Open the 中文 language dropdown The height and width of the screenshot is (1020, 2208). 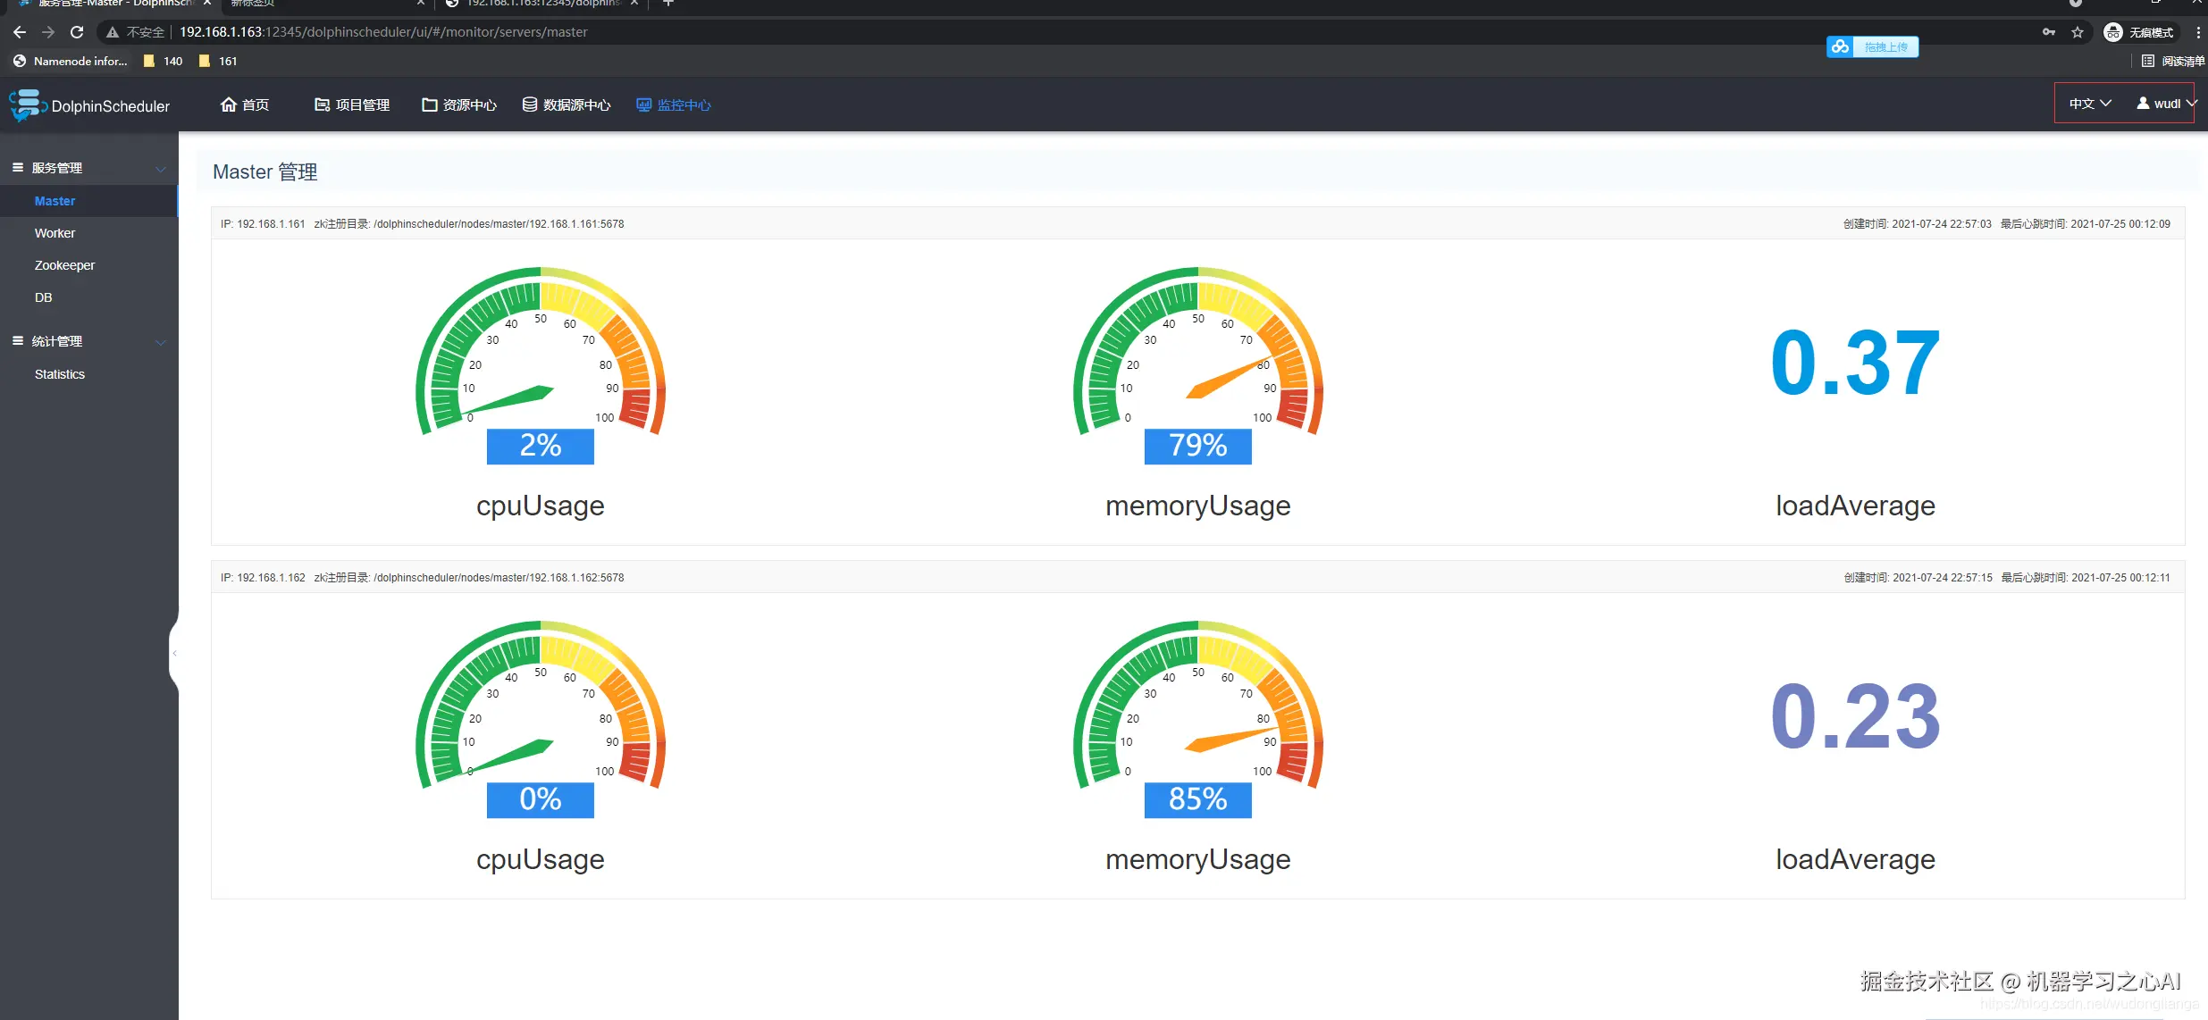2089,104
